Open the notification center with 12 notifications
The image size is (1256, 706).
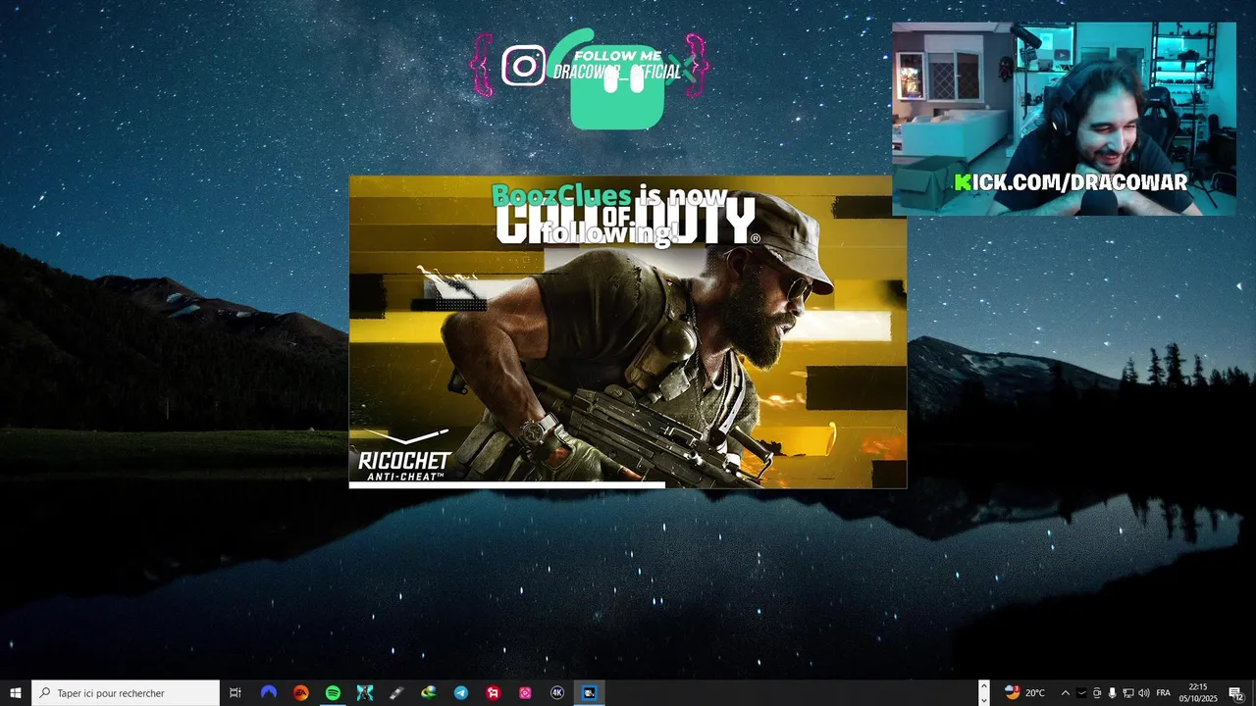[1236, 692]
